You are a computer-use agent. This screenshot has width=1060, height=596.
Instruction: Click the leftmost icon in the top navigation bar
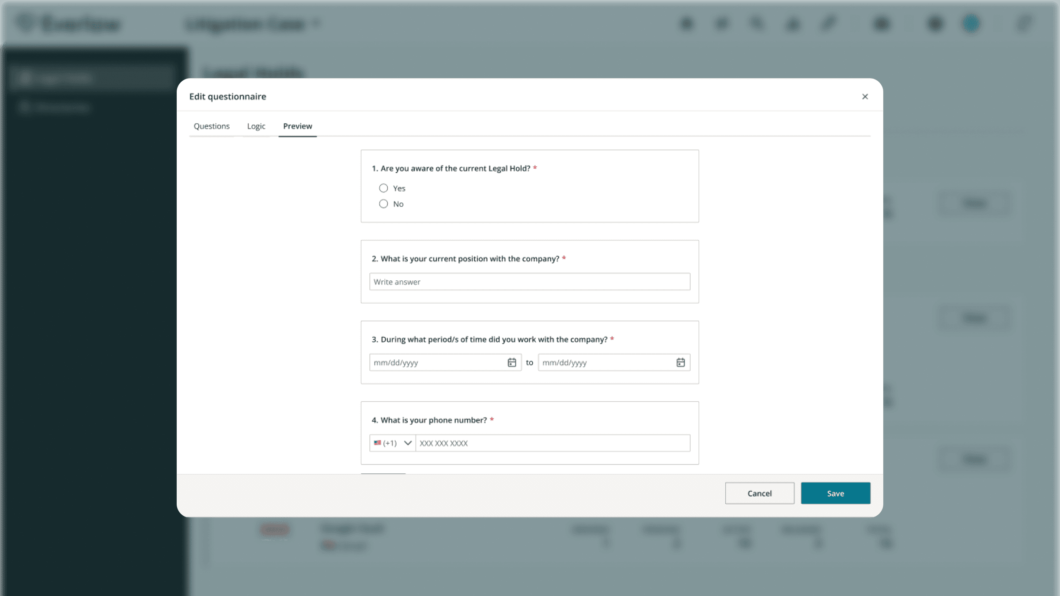click(686, 24)
